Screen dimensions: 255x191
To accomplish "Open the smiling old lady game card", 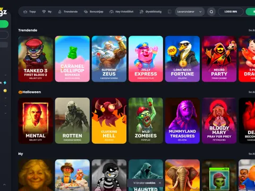I will [x=36, y=175].
